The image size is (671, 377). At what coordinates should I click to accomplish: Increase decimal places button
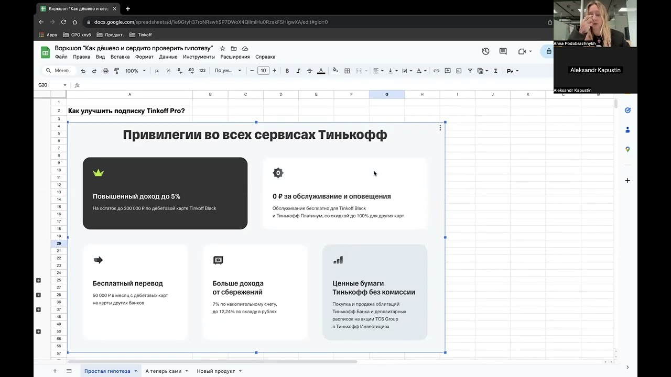pos(191,71)
